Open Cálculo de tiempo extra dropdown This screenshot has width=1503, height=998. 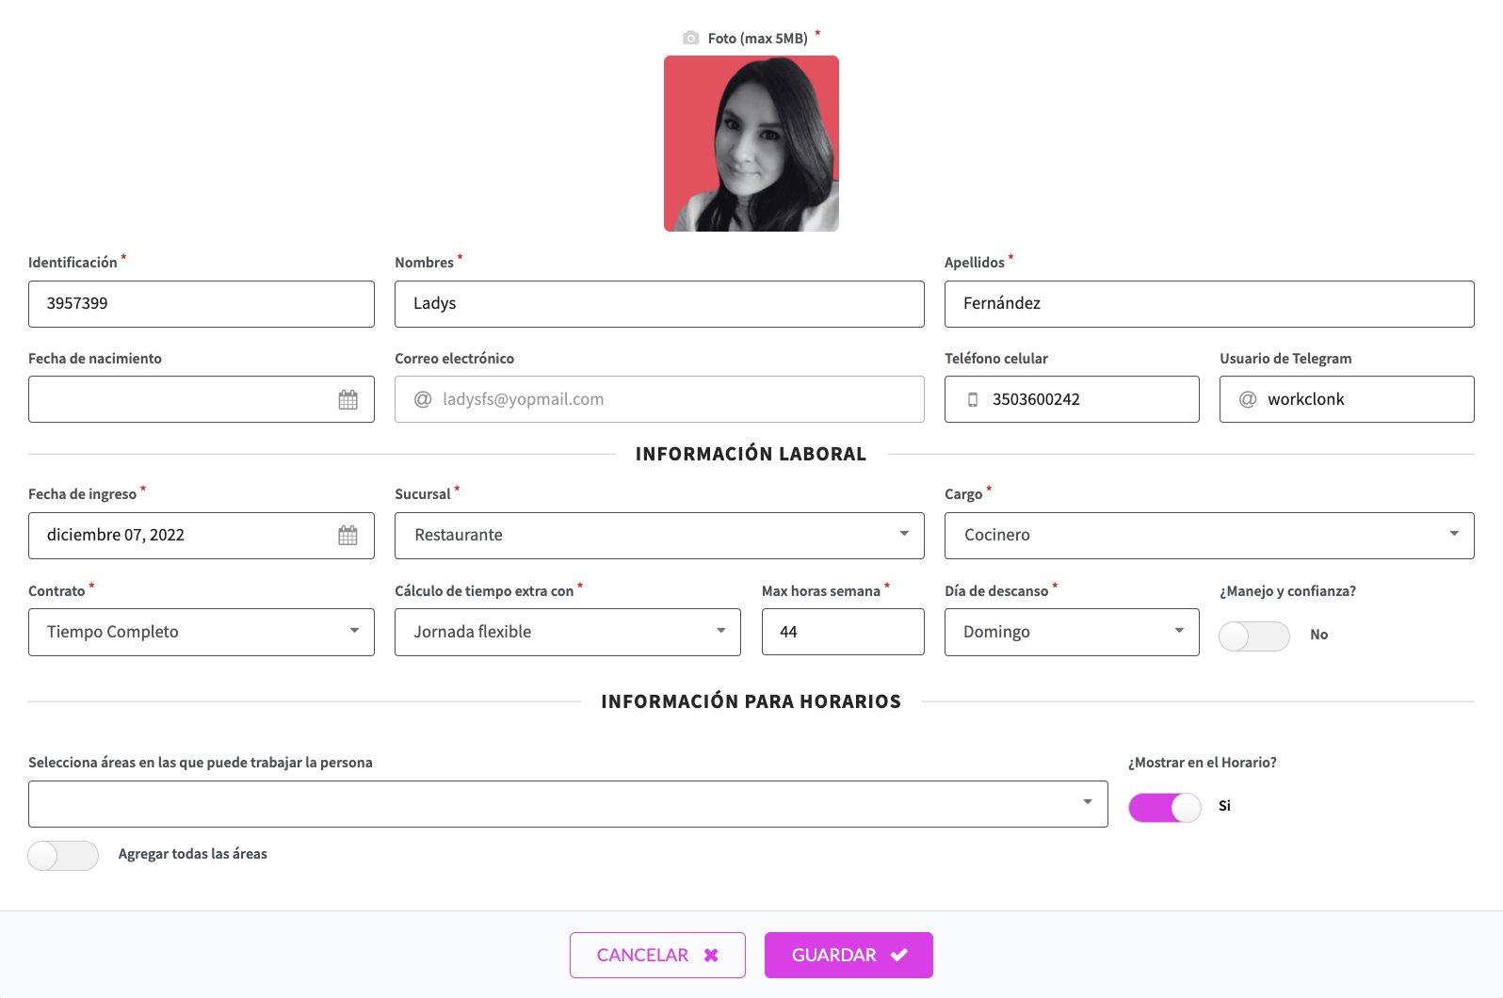[x=568, y=632]
